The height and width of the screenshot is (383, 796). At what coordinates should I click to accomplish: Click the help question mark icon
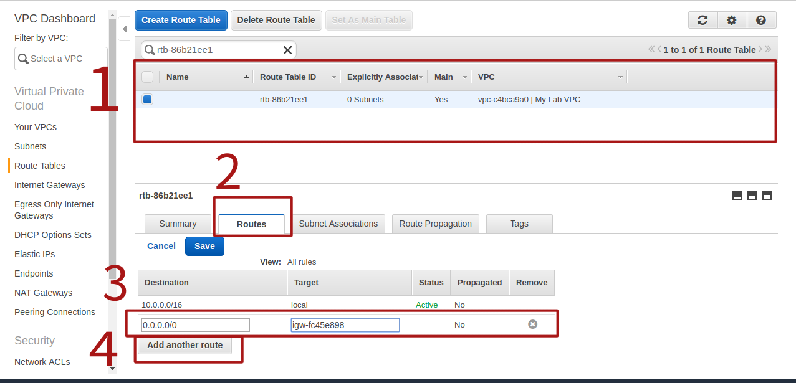point(761,20)
